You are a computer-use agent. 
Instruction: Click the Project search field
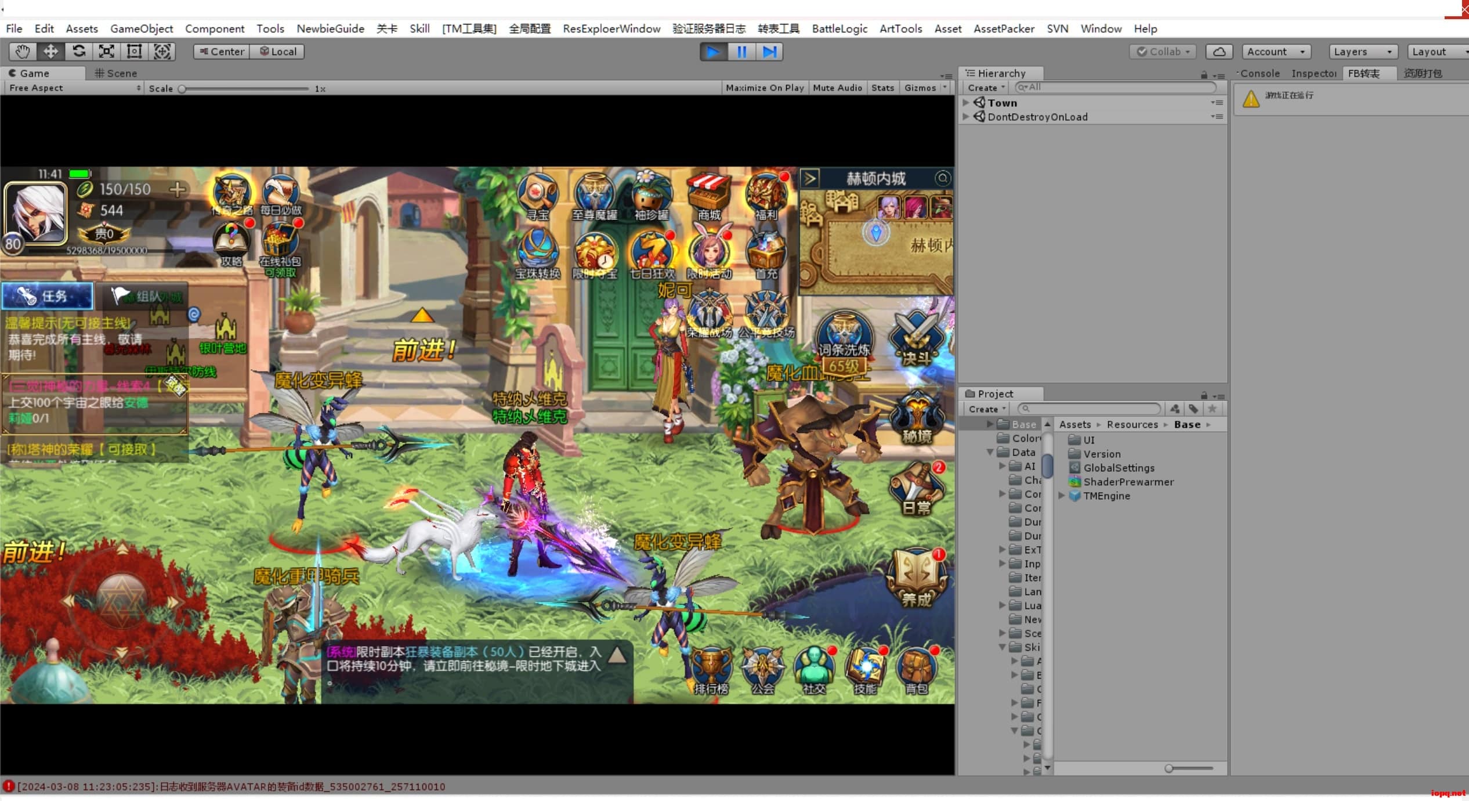coord(1089,409)
